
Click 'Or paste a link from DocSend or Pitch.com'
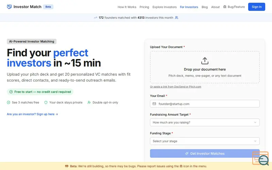pos(175,87)
